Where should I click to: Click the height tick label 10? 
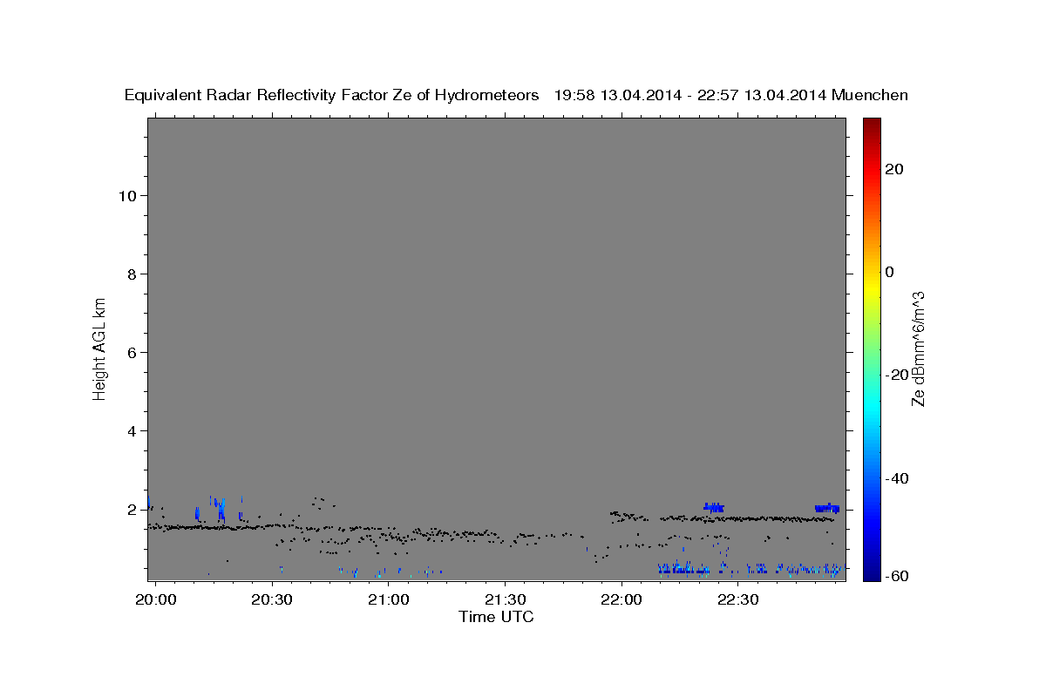pos(126,195)
